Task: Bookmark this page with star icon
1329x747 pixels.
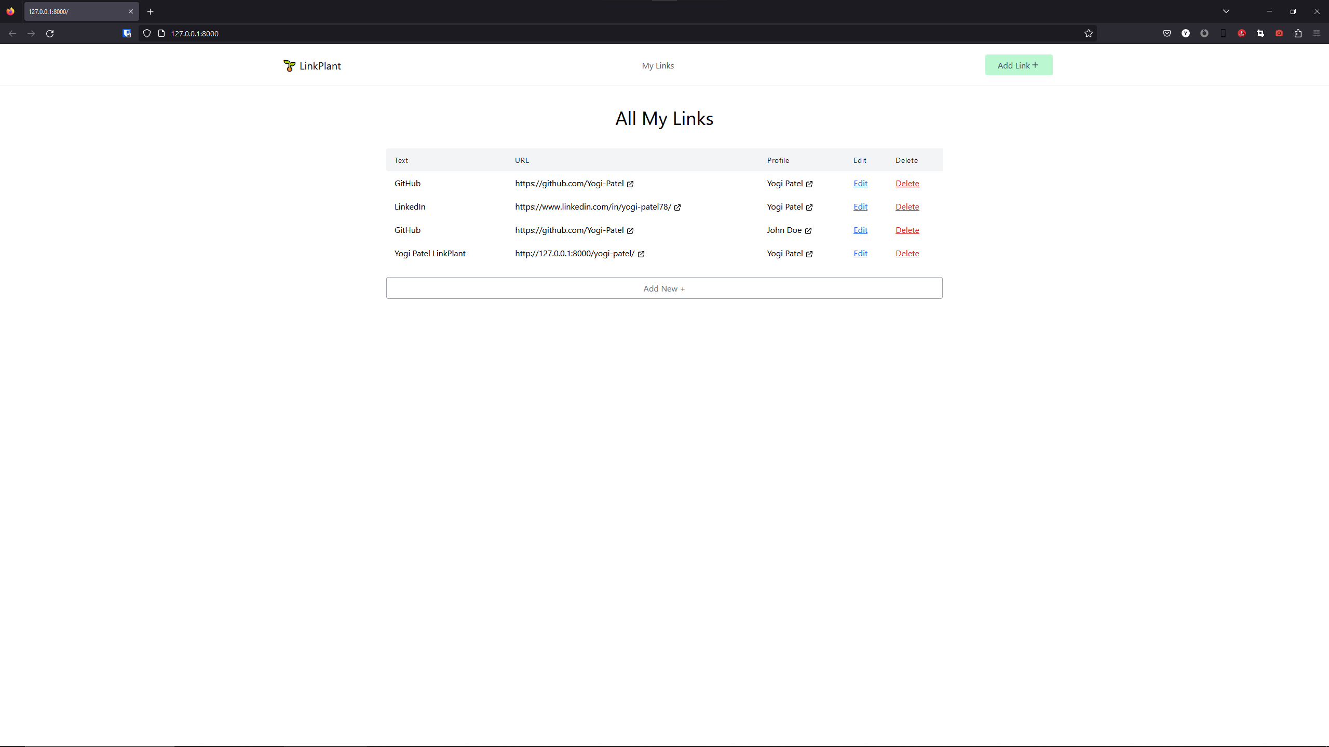Action: click(x=1089, y=34)
